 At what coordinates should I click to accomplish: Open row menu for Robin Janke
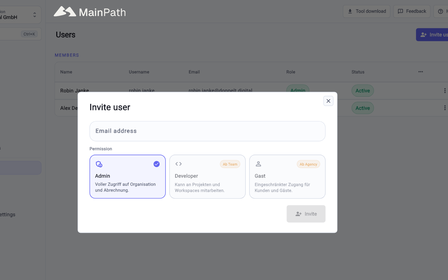445,91
